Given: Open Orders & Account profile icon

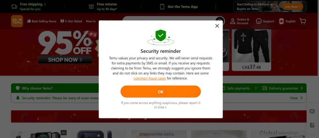Looking at the screenshot, I should click(x=233, y=21).
